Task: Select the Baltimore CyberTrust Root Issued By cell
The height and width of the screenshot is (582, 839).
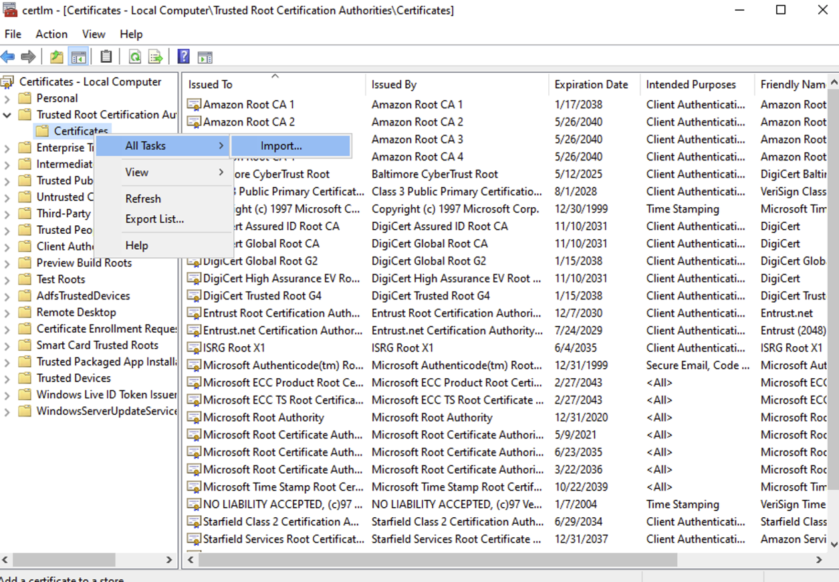Action: pos(435,174)
